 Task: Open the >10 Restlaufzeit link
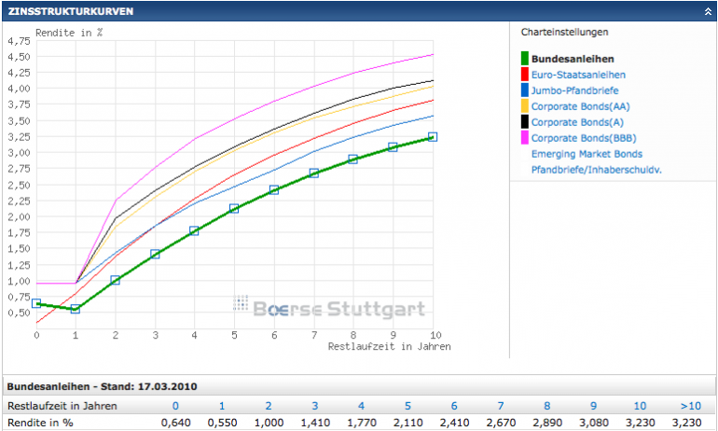(x=691, y=406)
